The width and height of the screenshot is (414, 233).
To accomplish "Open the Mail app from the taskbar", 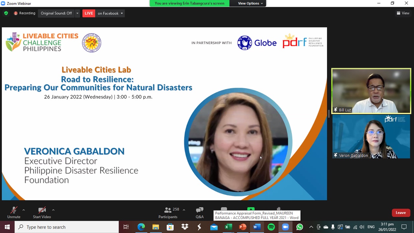I will [214, 227].
